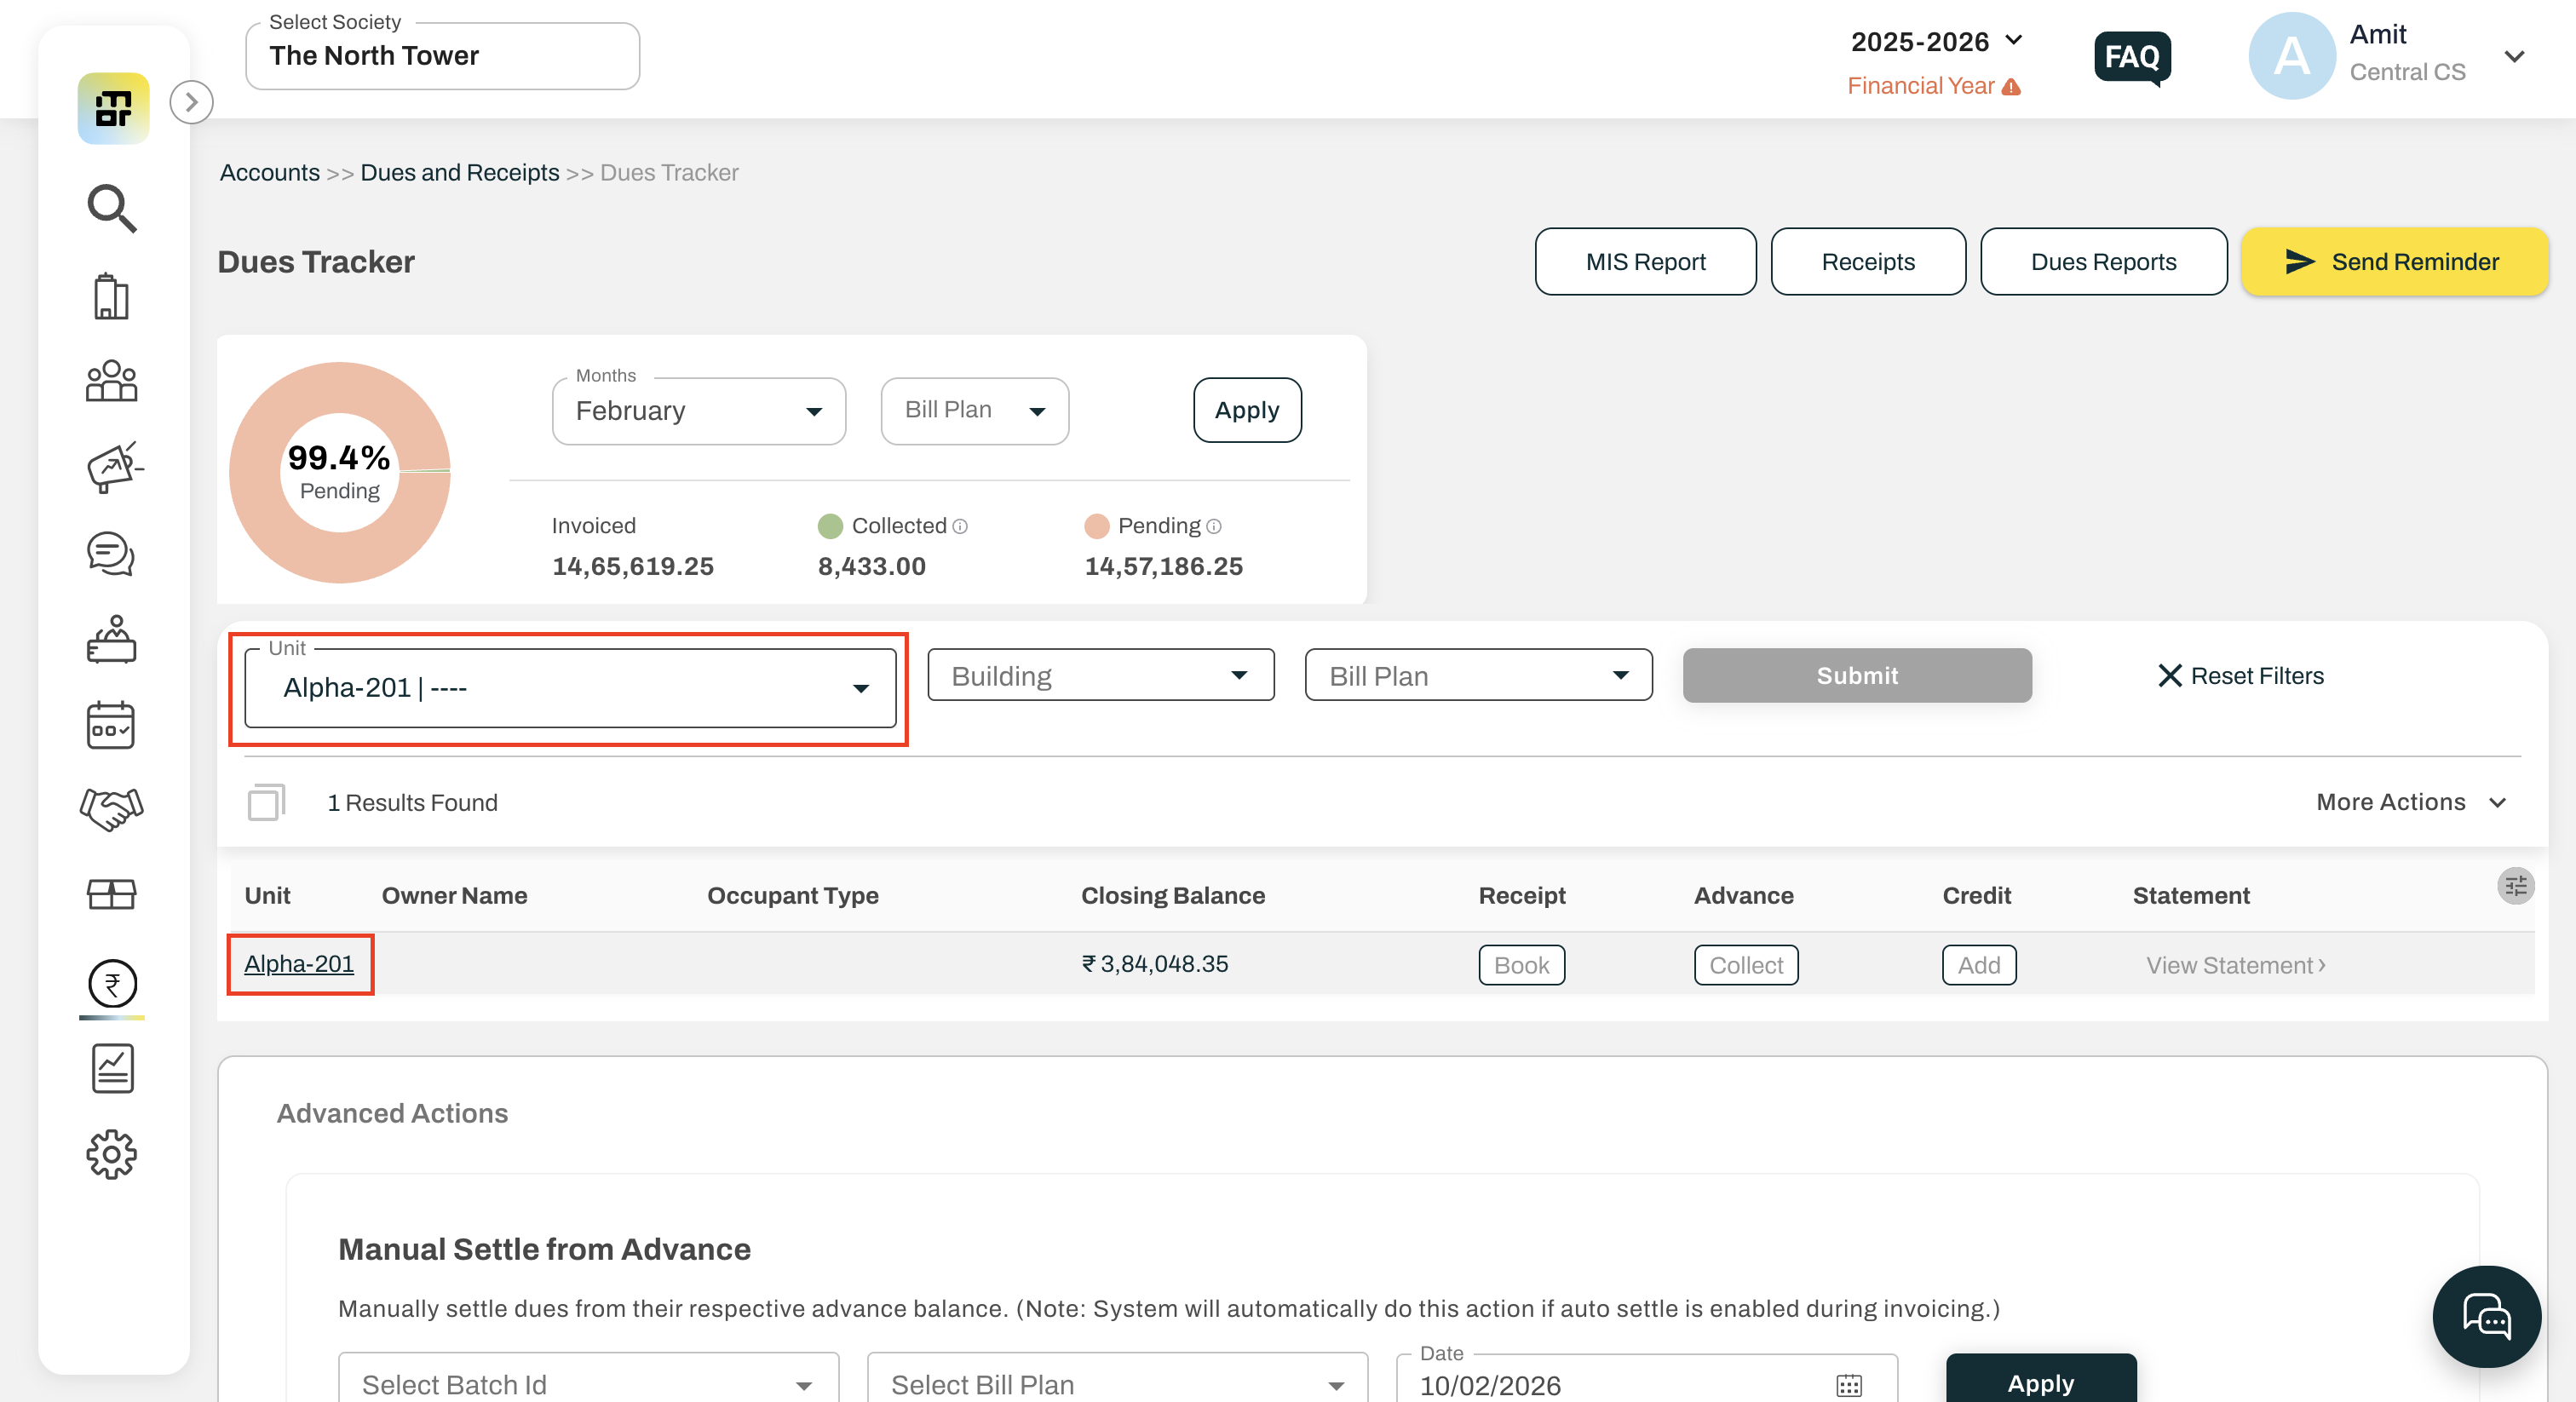Click the green Collected legend dot

point(829,526)
